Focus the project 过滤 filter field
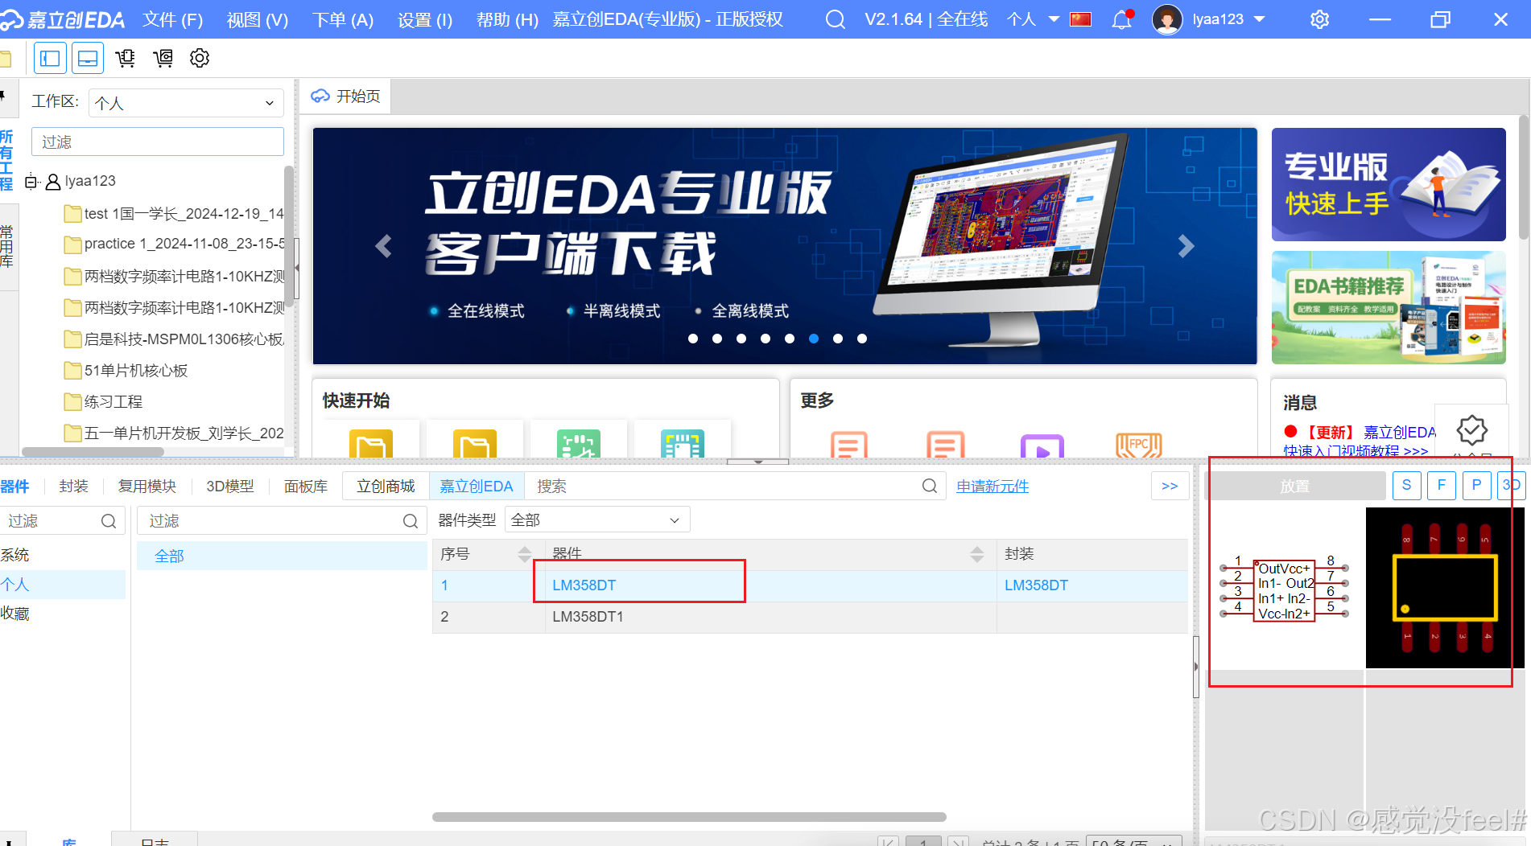Screen dimensions: 1531x846 [158, 142]
